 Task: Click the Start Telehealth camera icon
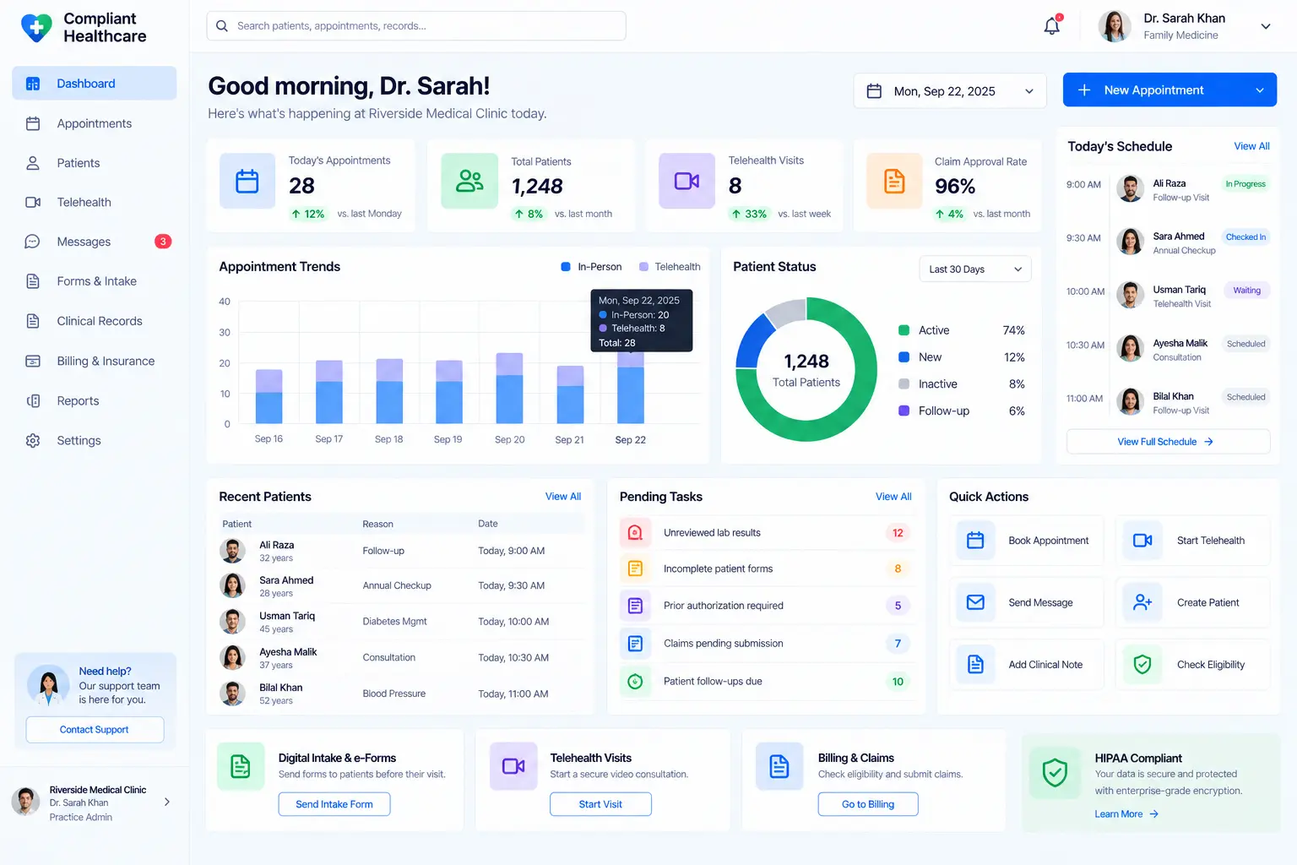(1142, 541)
